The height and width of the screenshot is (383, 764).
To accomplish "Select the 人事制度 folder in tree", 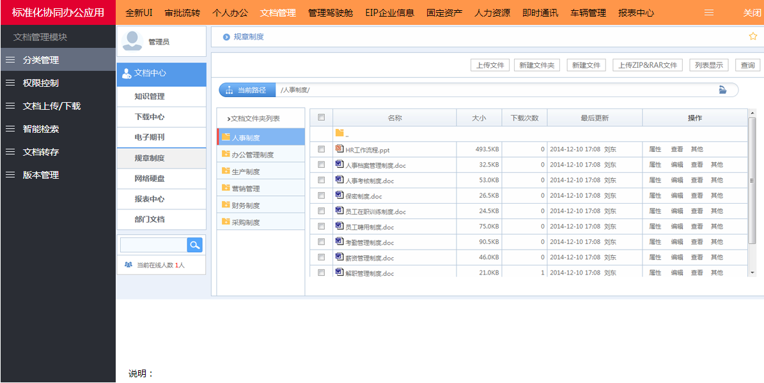I will tap(261, 137).
